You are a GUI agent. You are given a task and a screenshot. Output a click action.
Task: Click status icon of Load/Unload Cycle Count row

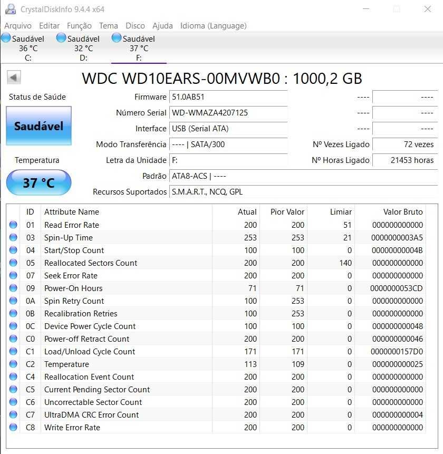[x=13, y=351]
